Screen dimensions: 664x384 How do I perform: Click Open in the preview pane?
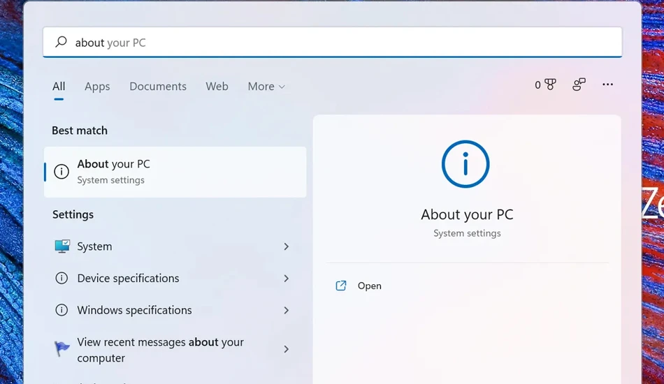coord(369,286)
